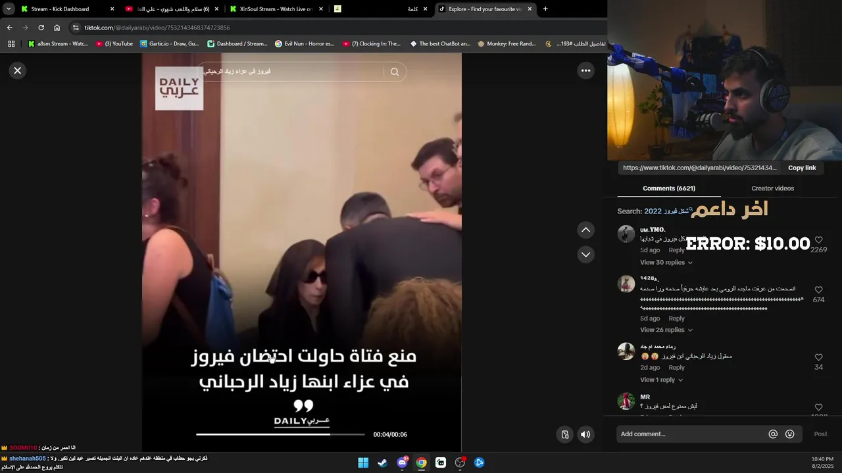
Task: Expand View 30 replies
Action: [x=666, y=262]
